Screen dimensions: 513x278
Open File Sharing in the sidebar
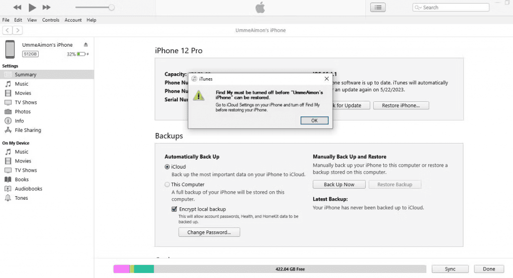pyautogui.click(x=28, y=130)
